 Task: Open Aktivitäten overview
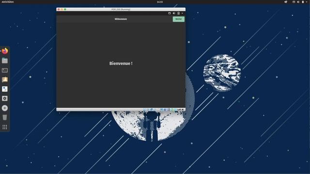[x=8, y=2]
